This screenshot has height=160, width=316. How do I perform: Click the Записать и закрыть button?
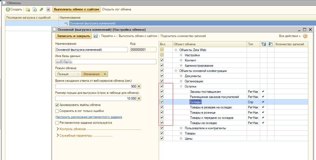click(73, 36)
